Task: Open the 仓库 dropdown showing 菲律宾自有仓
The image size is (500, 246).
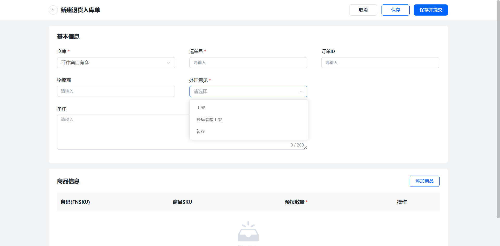Action: tap(116, 63)
